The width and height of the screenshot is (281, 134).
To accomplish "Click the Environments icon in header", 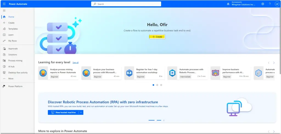I will pyautogui.click(x=228, y=4).
